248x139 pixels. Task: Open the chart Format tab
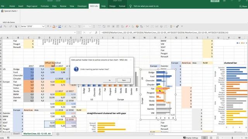[122, 6]
